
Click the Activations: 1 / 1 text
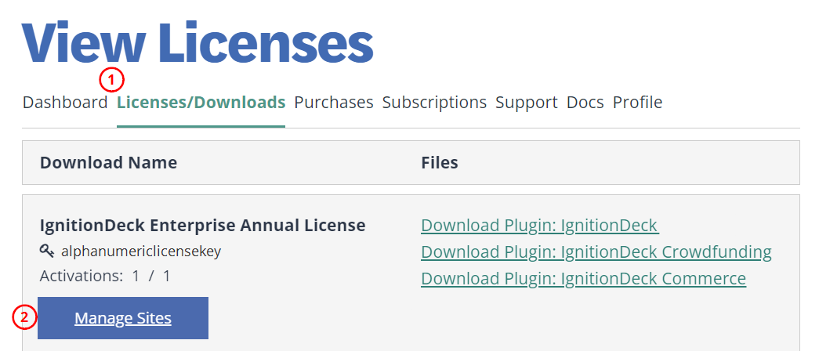(105, 276)
